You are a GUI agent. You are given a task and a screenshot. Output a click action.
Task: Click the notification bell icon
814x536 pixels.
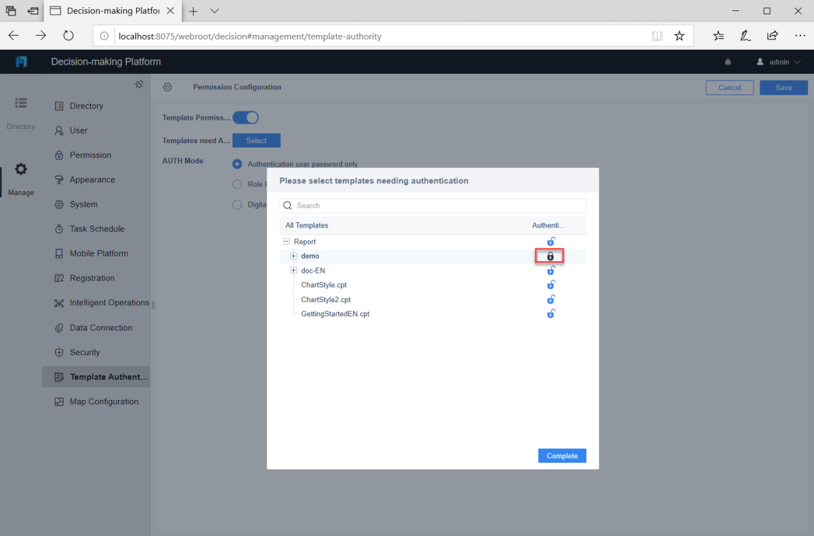coord(727,62)
